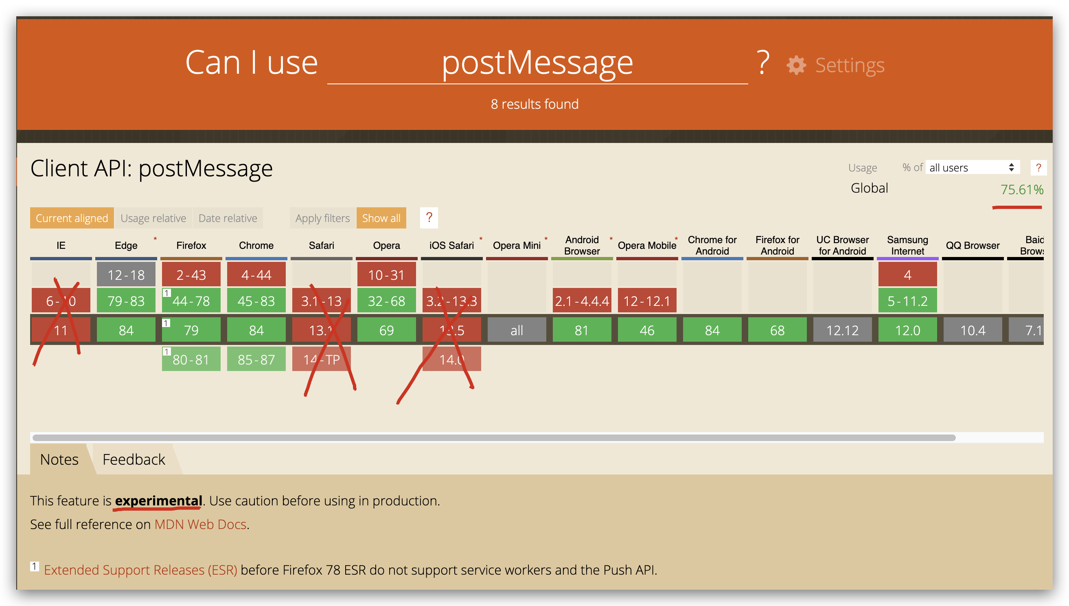Screen dimensions: 1069x606
Task: Click the 75.61% global usage value
Action: click(1022, 190)
